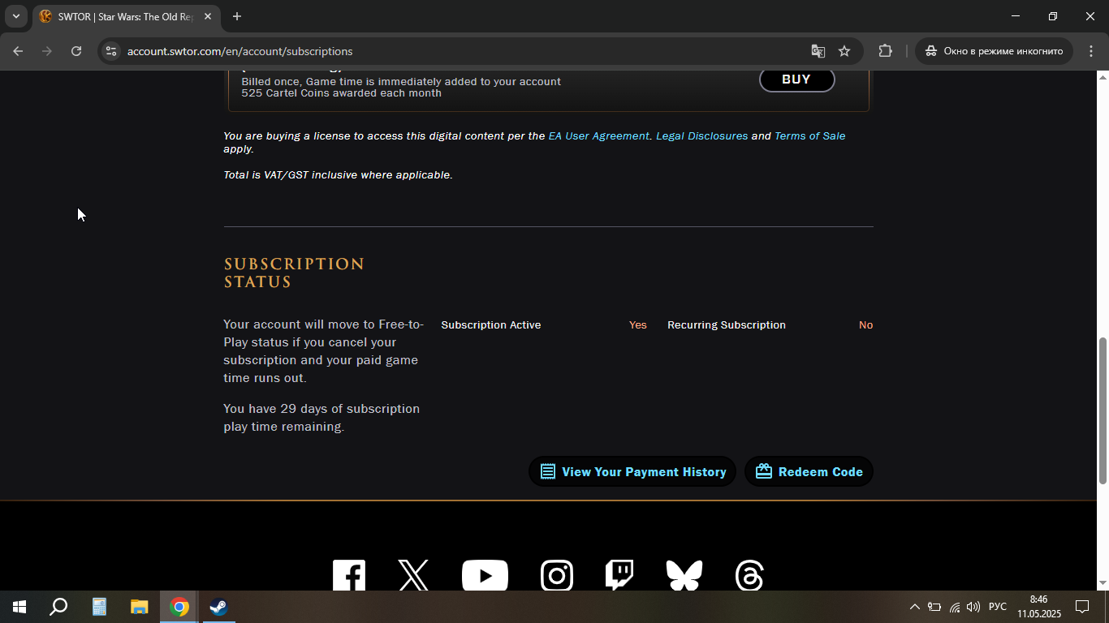Open the X (Twitter) social icon
The width and height of the screenshot is (1109, 623).
point(413,575)
